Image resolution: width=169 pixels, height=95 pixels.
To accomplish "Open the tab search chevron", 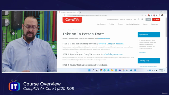I will (153, 12).
